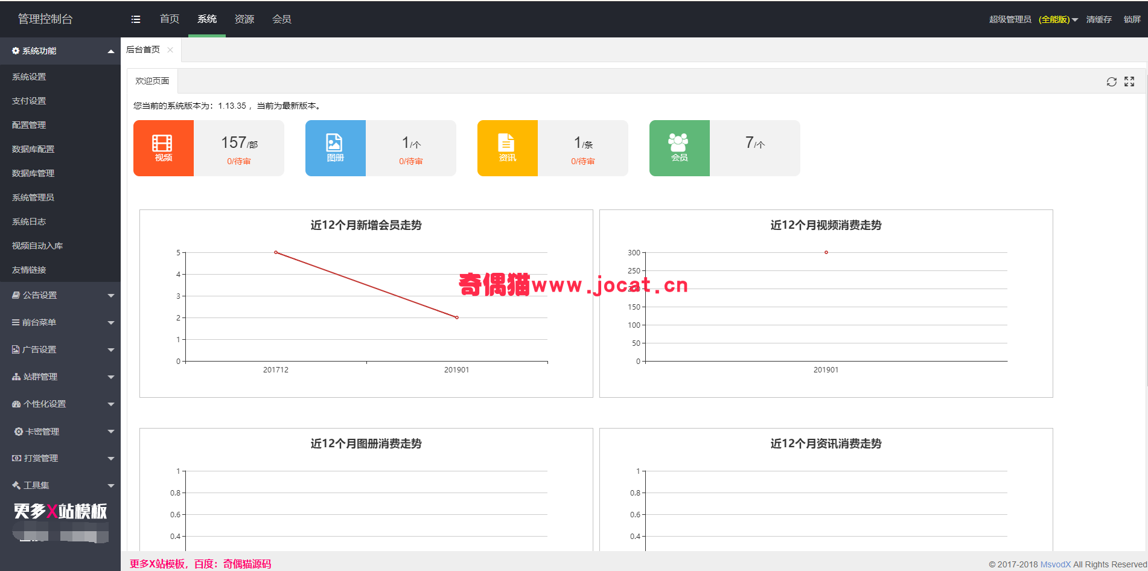Viewport: 1148px width, 571px height.
Task: Open the 超级管理员 user dropdown
Action: pyautogui.click(x=1033, y=19)
